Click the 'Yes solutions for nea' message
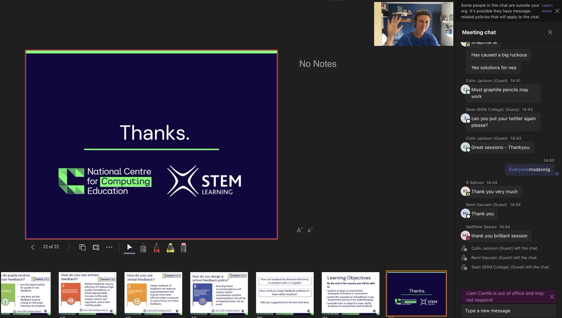 click(x=494, y=67)
